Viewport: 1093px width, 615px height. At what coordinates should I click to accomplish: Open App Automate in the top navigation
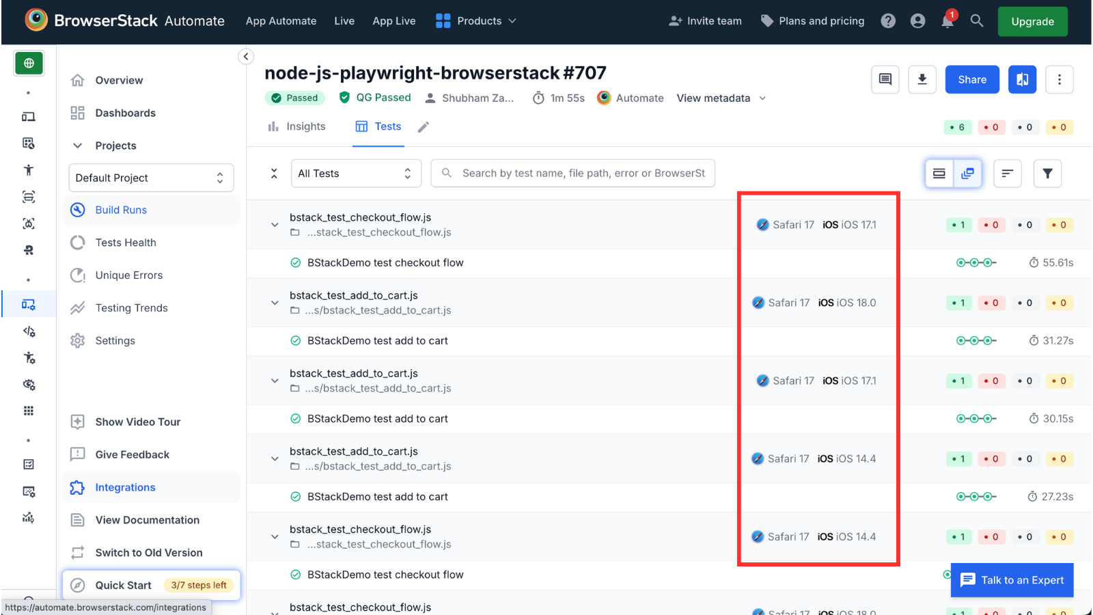[281, 21]
